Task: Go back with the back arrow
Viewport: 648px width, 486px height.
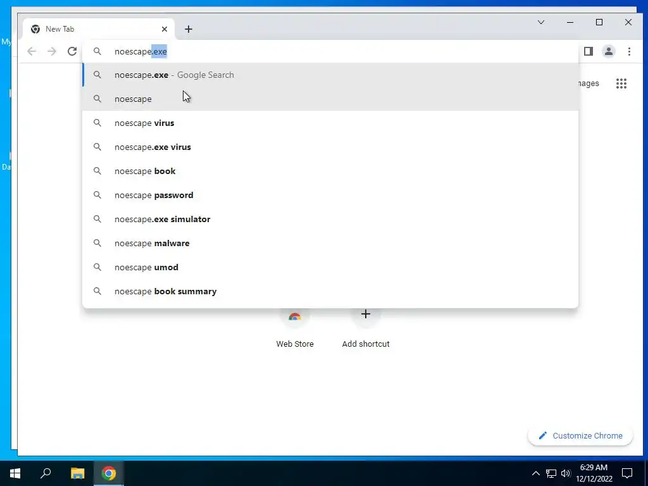Action: (32, 51)
